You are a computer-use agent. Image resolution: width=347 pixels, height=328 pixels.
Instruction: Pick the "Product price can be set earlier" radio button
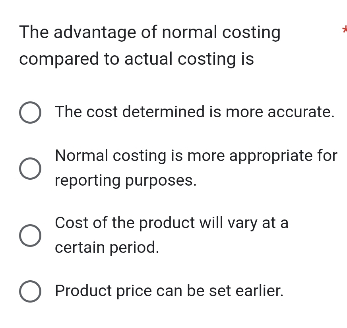pyautogui.click(x=30, y=291)
